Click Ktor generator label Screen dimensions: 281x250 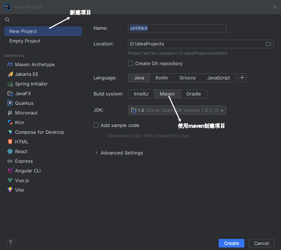19,122
